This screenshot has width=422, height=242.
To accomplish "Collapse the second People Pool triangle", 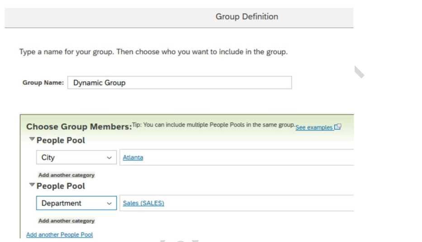I will [x=32, y=185].
